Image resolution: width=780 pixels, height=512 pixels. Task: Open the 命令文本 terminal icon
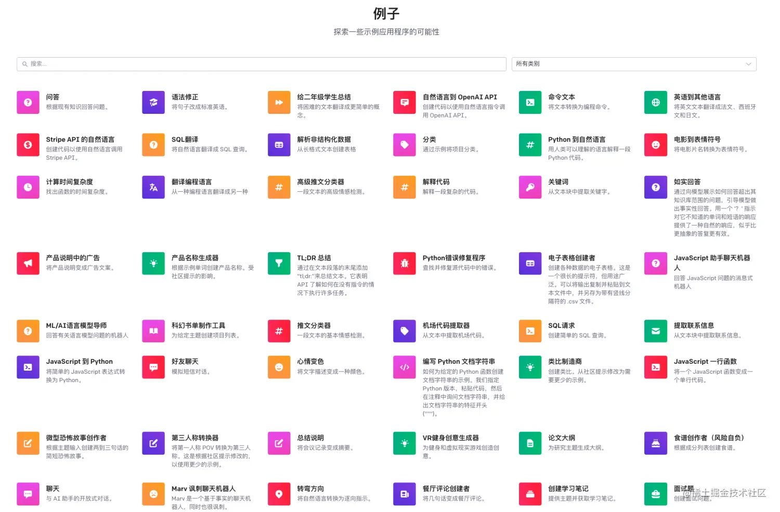pyautogui.click(x=530, y=102)
